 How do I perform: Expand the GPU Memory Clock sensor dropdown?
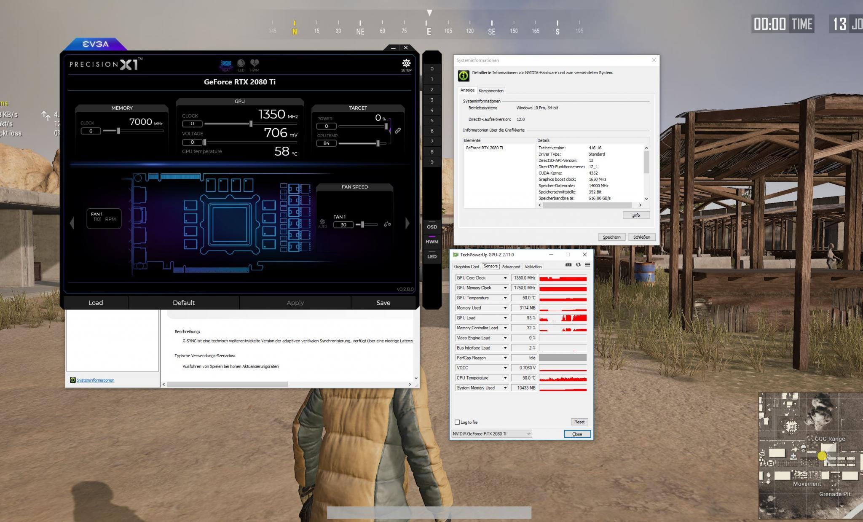coord(505,288)
